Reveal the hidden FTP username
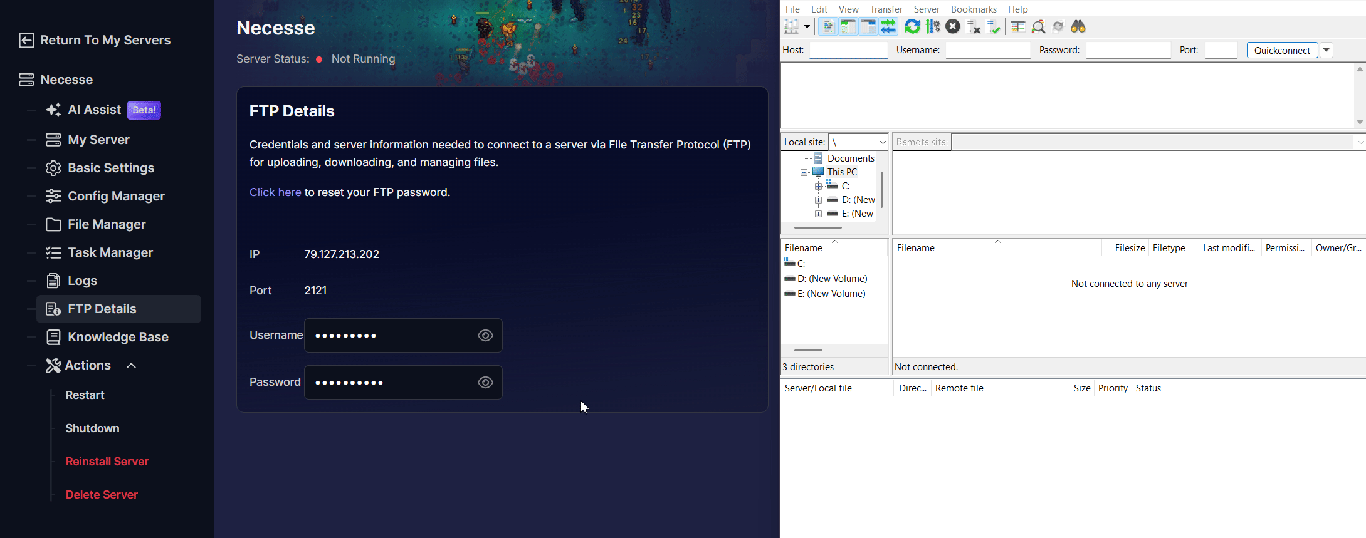1366x538 pixels. pyautogui.click(x=485, y=336)
